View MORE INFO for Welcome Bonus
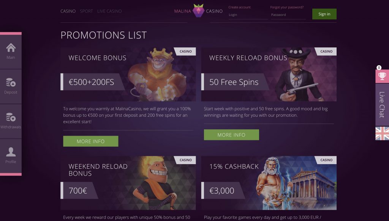This screenshot has width=389, height=221. (x=91, y=141)
